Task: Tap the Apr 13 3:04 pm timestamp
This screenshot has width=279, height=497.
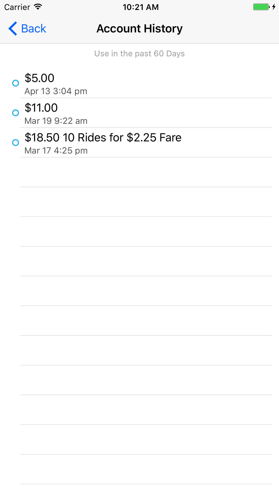Action: [x=56, y=91]
